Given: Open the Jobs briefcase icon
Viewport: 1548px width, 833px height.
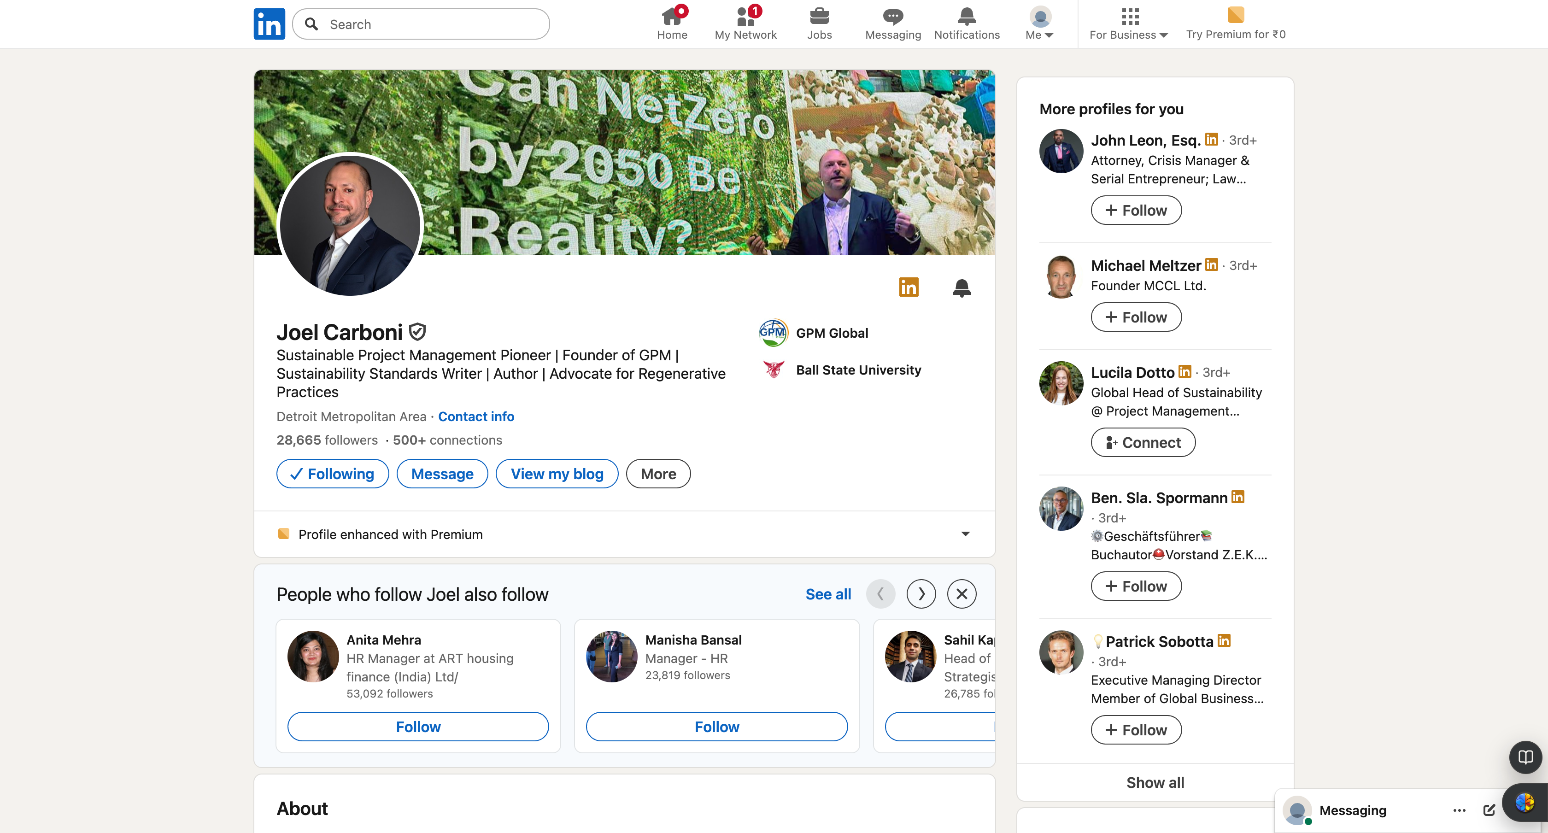Looking at the screenshot, I should (x=819, y=23).
